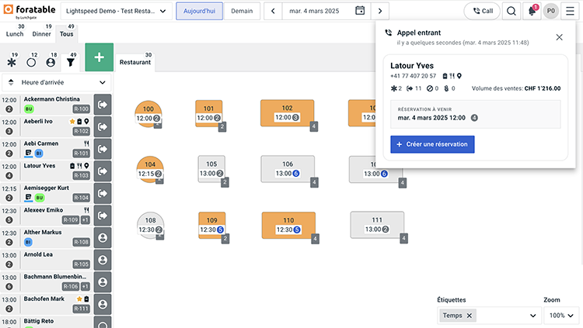Screen dimensions: 583x328
Task: Open the notifications bell
Action: click(532, 12)
